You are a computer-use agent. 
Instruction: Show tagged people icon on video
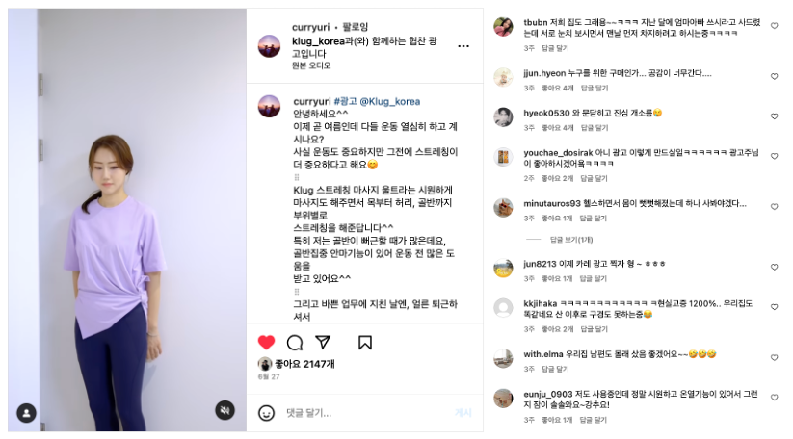[26, 413]
